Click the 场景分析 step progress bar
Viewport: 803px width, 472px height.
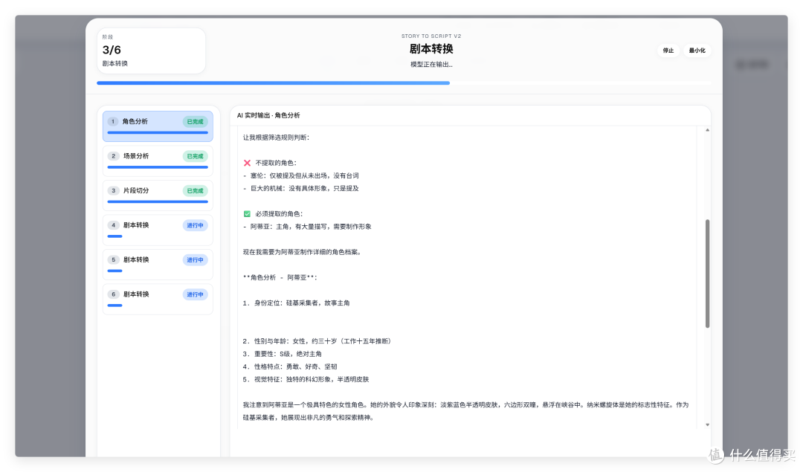tap(158, 167)
